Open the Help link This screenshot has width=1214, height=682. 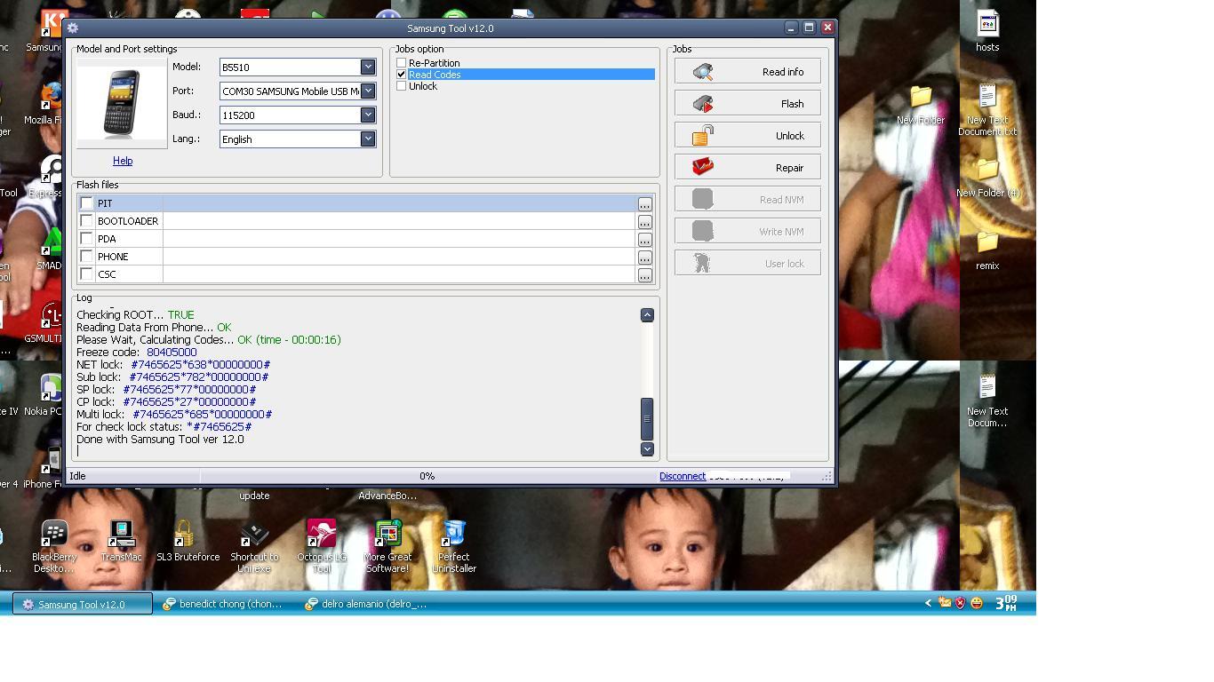(x=123, y=161)
